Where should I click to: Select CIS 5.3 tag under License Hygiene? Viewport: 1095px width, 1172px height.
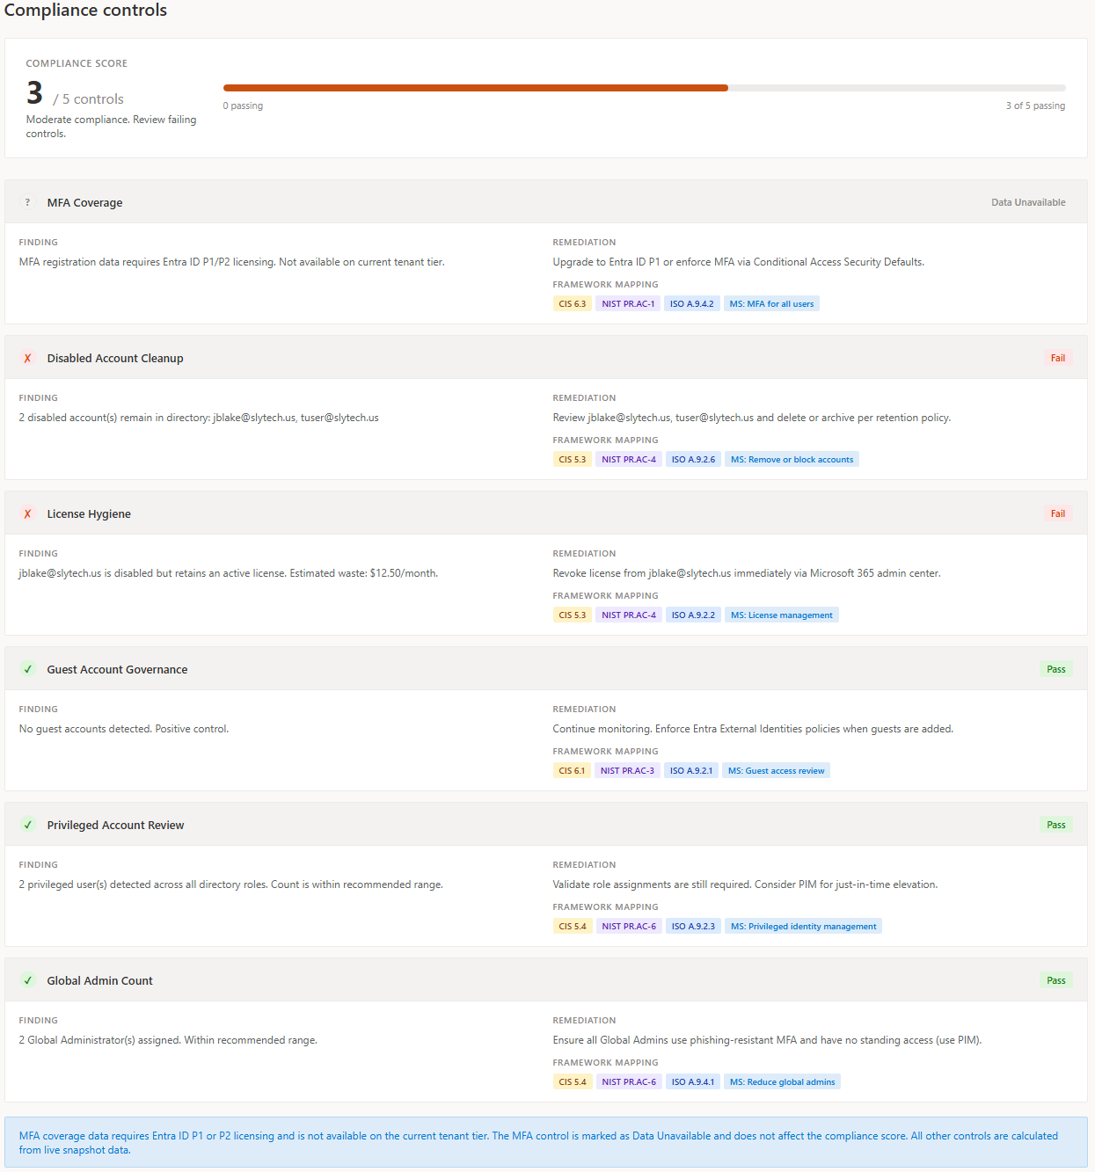click(x=572, y=615)
